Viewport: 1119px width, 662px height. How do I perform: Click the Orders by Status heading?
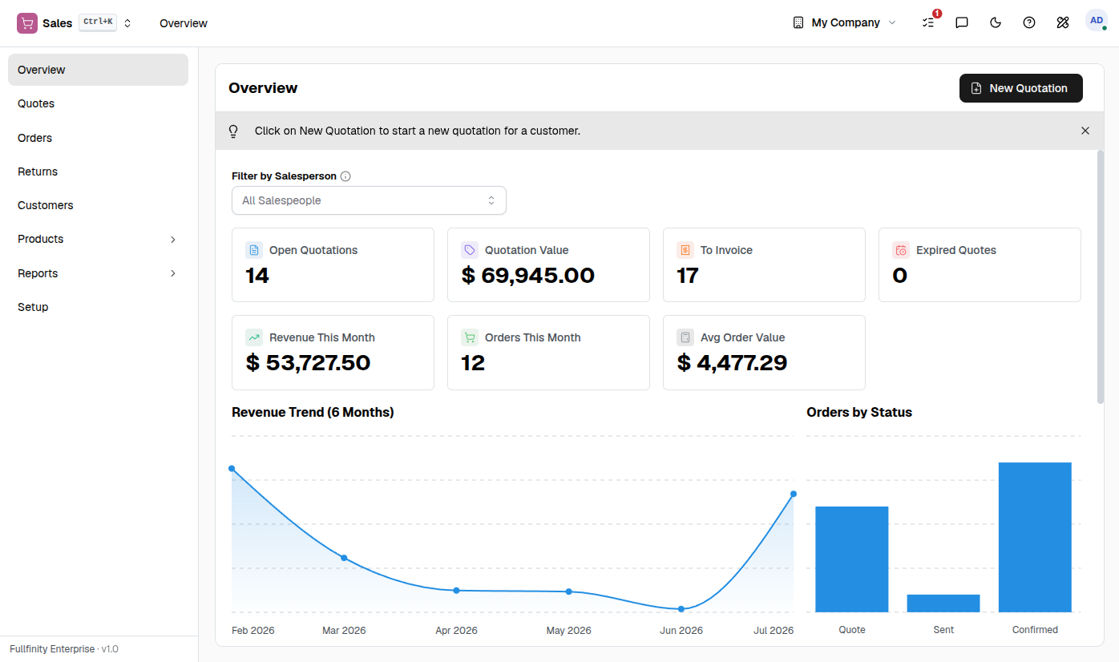click(x=859, y=413)
